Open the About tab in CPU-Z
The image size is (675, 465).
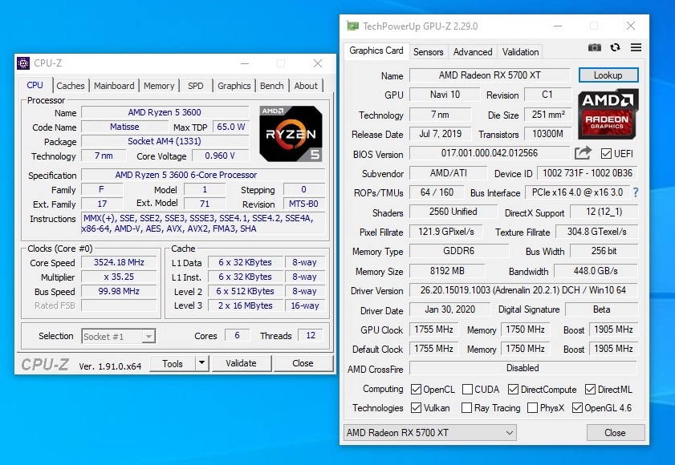[306, 86]
